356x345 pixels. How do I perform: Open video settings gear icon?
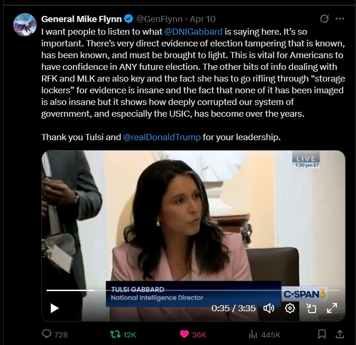[290, 308]
